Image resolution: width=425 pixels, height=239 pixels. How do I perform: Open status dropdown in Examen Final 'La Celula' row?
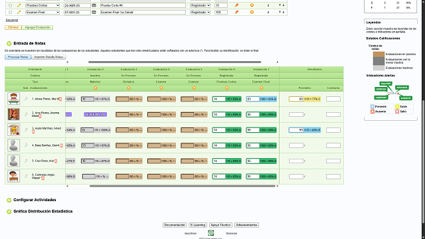tap(200, 12)
